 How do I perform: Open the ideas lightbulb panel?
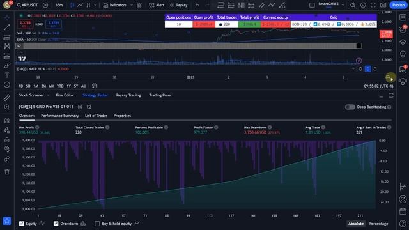pos(403,54)
